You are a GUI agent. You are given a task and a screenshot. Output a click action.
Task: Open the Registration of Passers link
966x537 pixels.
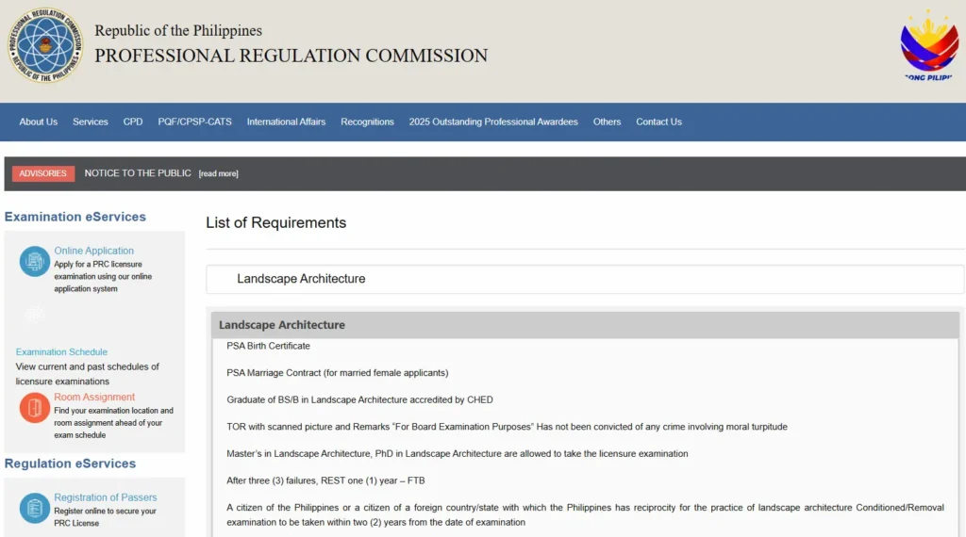(106, 497)
